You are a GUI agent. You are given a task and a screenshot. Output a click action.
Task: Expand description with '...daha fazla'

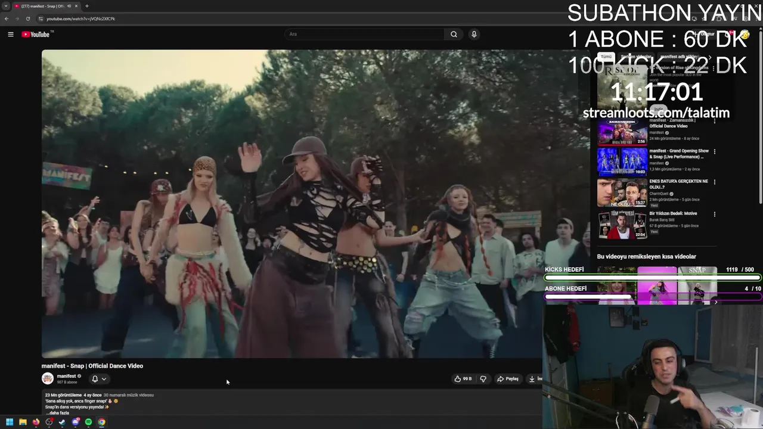point(58,413)
